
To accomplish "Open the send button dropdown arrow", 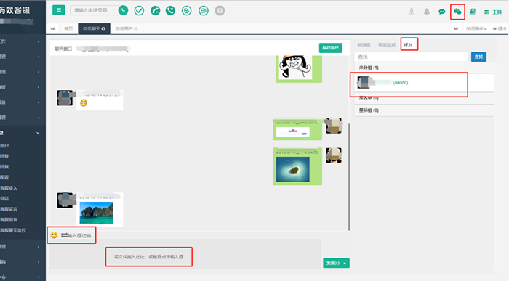I will 345,263.
